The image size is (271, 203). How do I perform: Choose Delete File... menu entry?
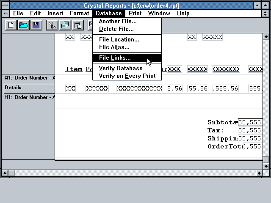[x=127, y=29]
